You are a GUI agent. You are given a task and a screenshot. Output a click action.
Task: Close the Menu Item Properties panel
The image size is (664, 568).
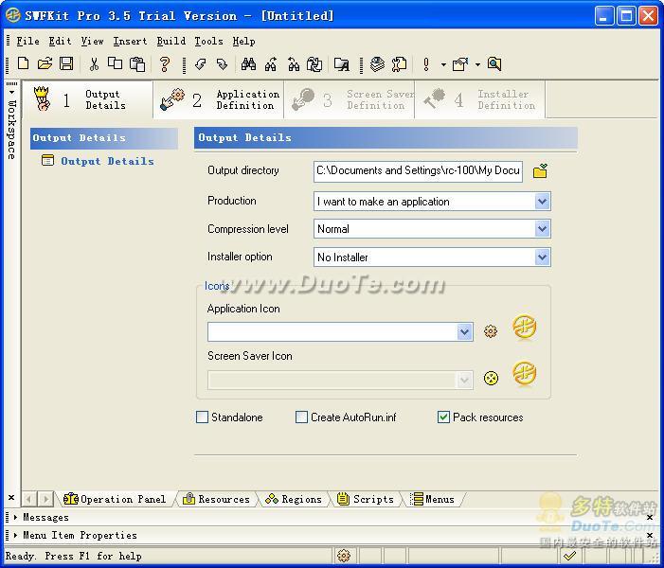click(x=650, y=535)
